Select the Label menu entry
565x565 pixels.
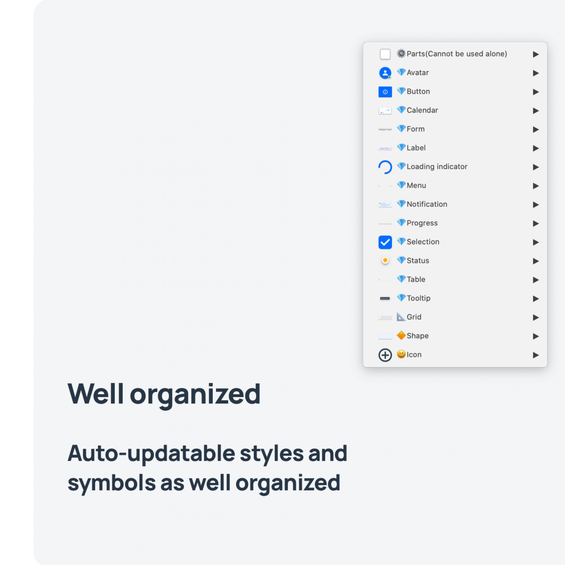tap(416, 148)
